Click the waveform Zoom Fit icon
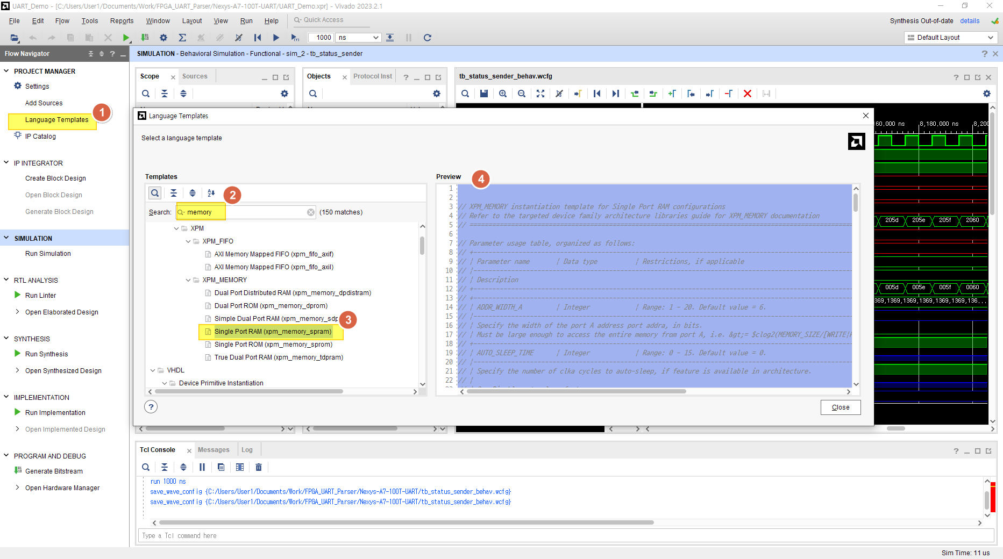Image resolution: width=1003 pixels, height=559 pixels. tap(540, 94)
